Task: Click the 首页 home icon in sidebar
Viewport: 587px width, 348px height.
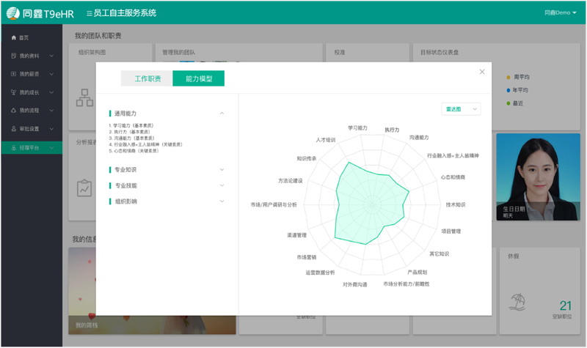Action: tap(13, 37)
